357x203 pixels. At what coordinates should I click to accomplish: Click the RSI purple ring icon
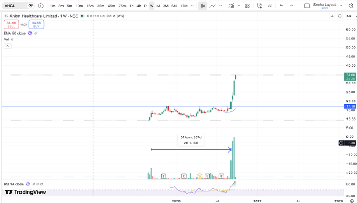(x=28, y=184)
